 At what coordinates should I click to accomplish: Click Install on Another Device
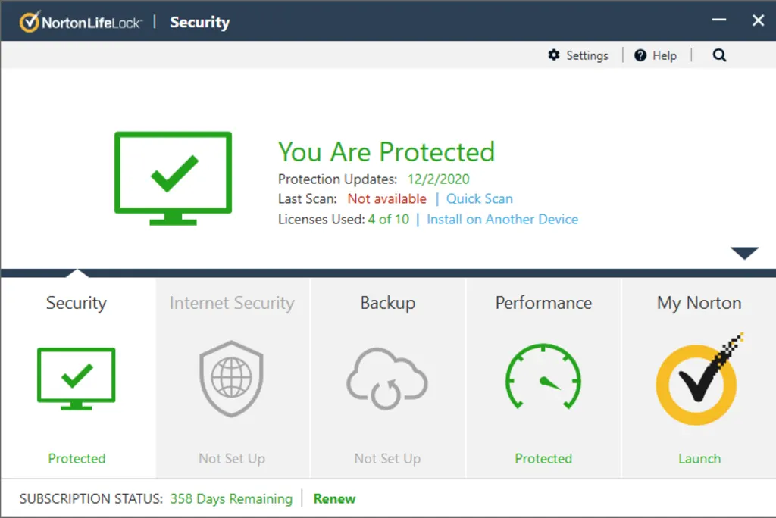click(x=502, y=219)
